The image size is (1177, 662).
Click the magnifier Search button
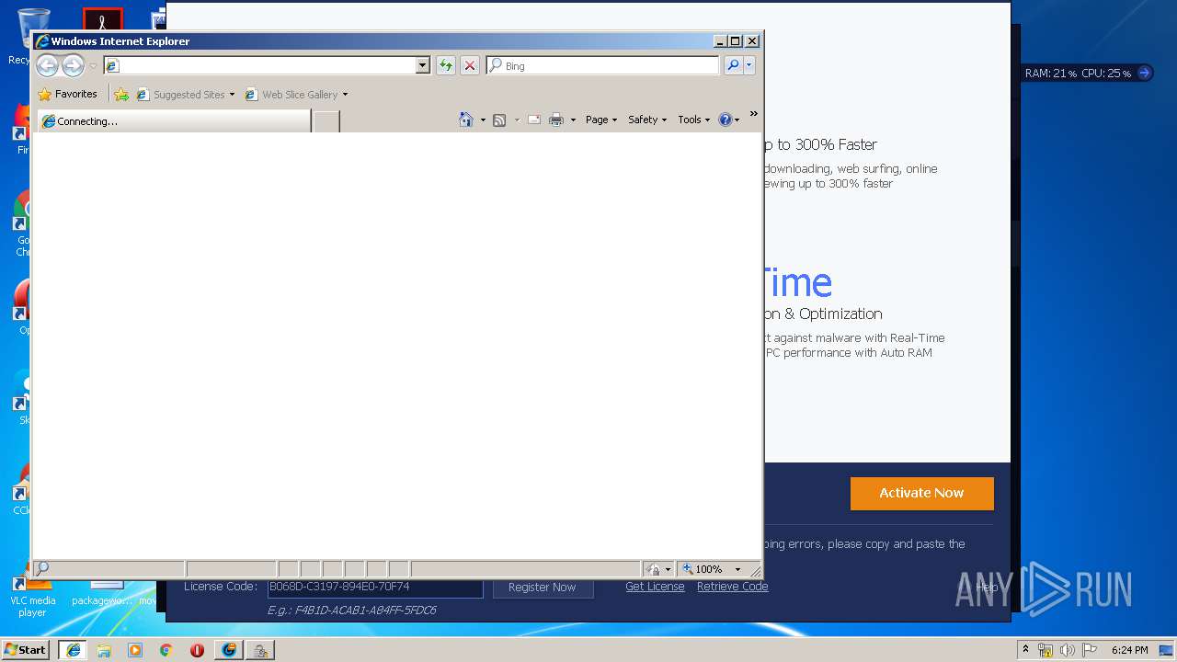coord(733,65)
